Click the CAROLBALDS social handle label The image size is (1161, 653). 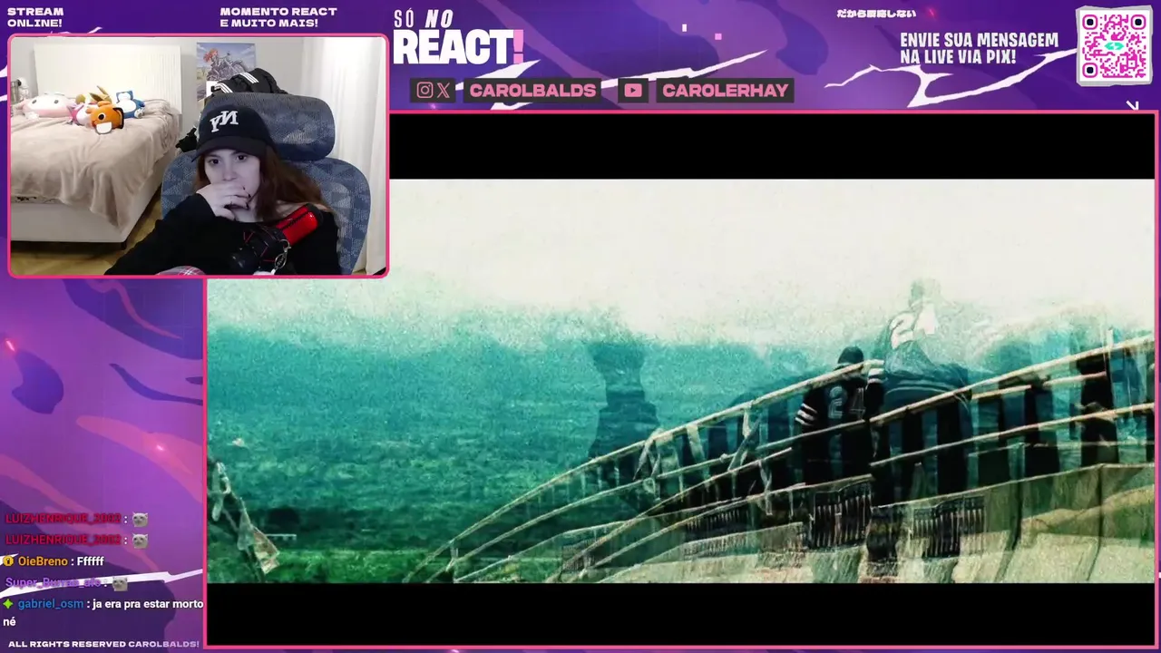pyautogui.click(x=532, y=90)
